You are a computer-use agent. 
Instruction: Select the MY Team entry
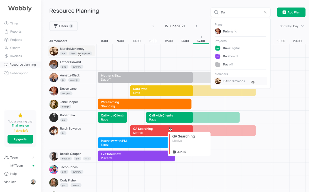click(x=17, y=166)
